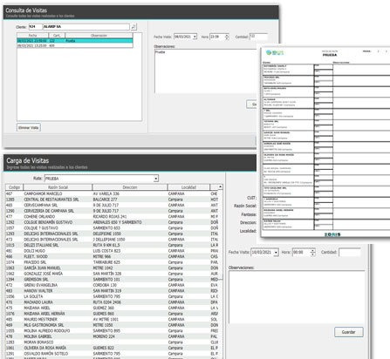Click the client name field showing ALARIP SA
390x359 pixels.
pos(86,27)
